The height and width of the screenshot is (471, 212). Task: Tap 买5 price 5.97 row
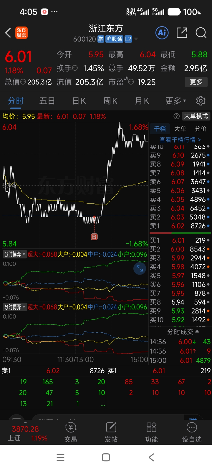(x=180, y=276)
